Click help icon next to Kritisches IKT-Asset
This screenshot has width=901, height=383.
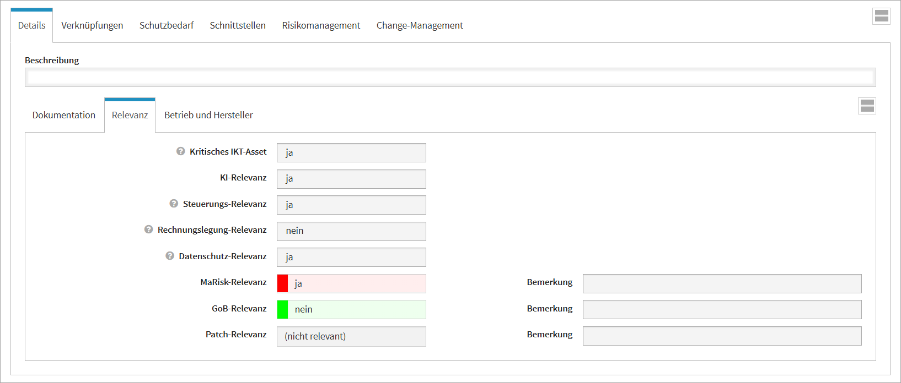[x=180, y=151]
